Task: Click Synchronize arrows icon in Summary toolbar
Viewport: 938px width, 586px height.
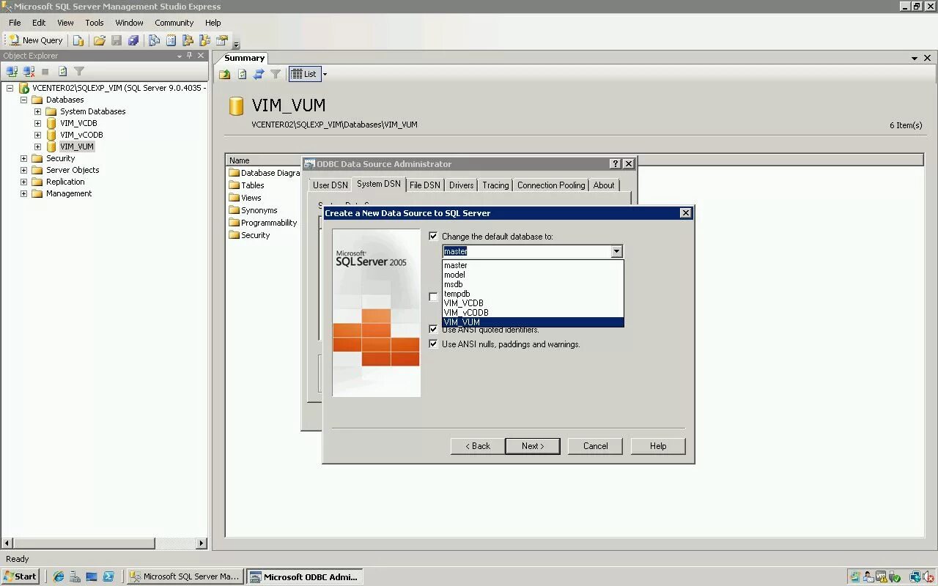Action: (x=259, y=74)
